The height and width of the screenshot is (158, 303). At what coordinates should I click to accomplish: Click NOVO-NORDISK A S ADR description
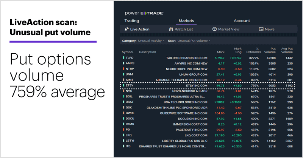click(190, 91)
